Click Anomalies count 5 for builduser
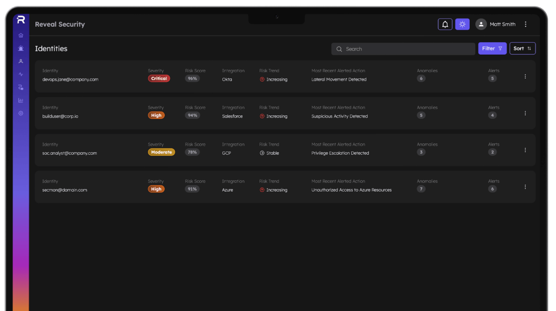The width and height of the screenshot is (556, 311). point(421,115)
